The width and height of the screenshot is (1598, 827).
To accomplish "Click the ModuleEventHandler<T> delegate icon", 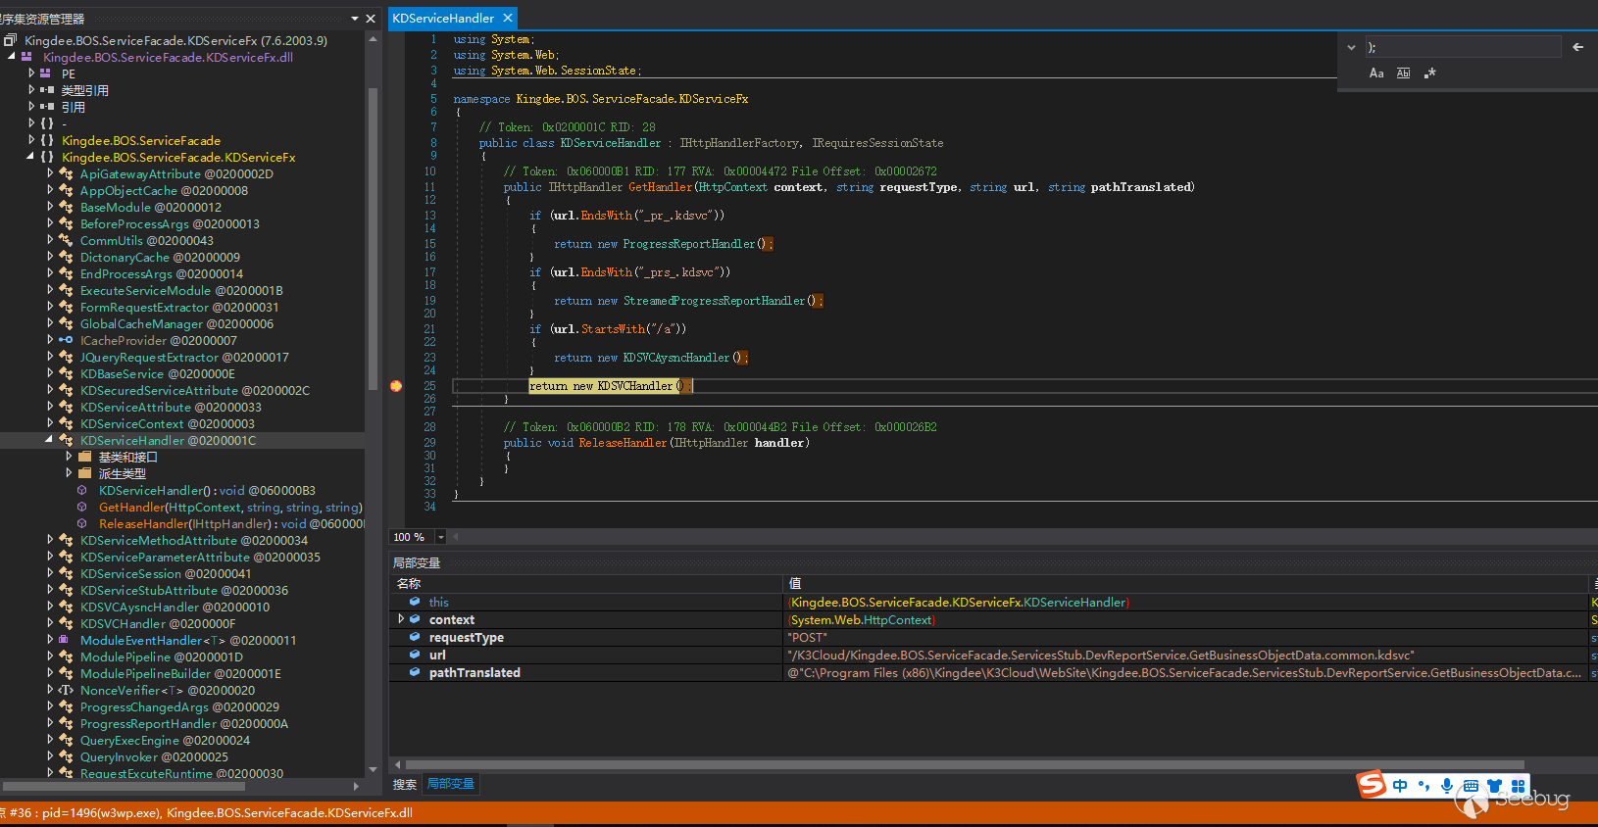I will click(64, 640).
